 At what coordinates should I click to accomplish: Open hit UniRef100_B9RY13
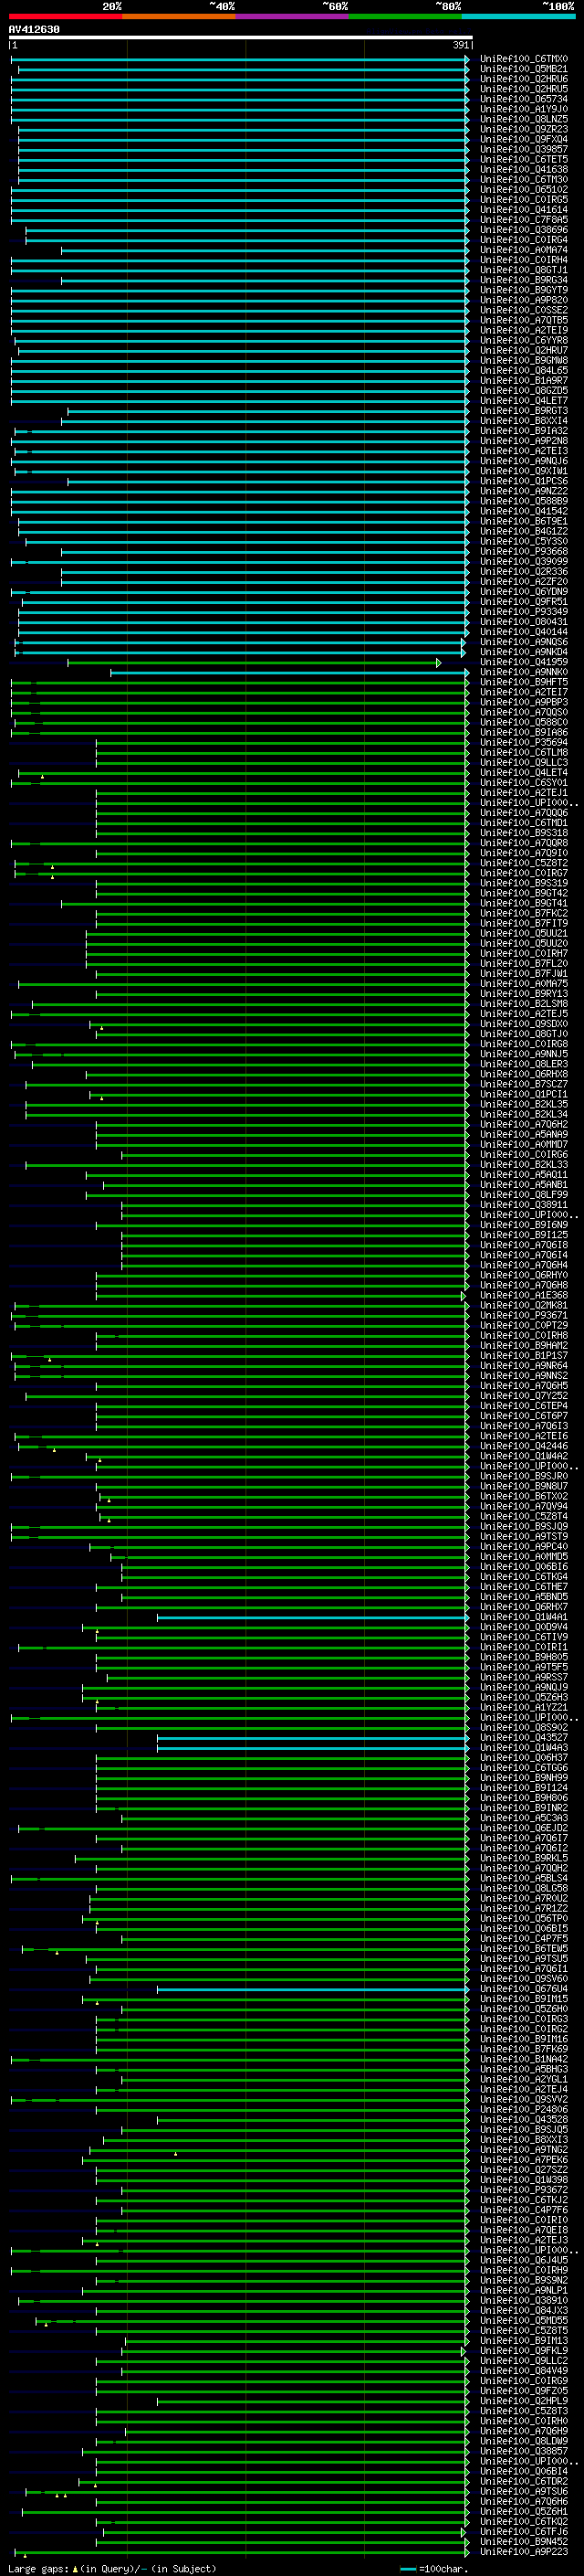coord(524,994)
